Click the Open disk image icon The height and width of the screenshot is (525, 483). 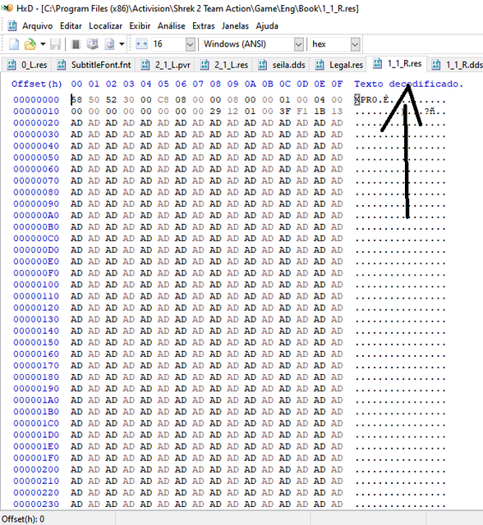[109, 44]
